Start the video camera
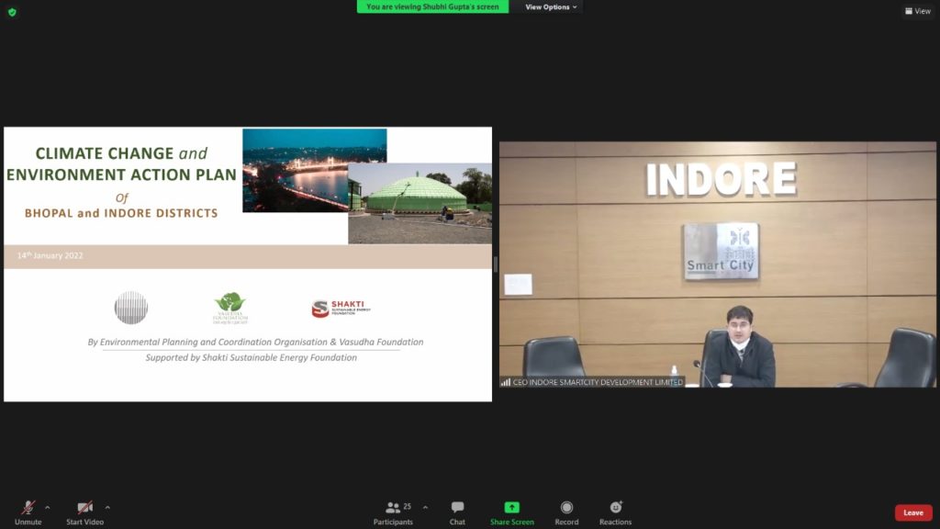 pyautogui.click(x=84, y=512)
